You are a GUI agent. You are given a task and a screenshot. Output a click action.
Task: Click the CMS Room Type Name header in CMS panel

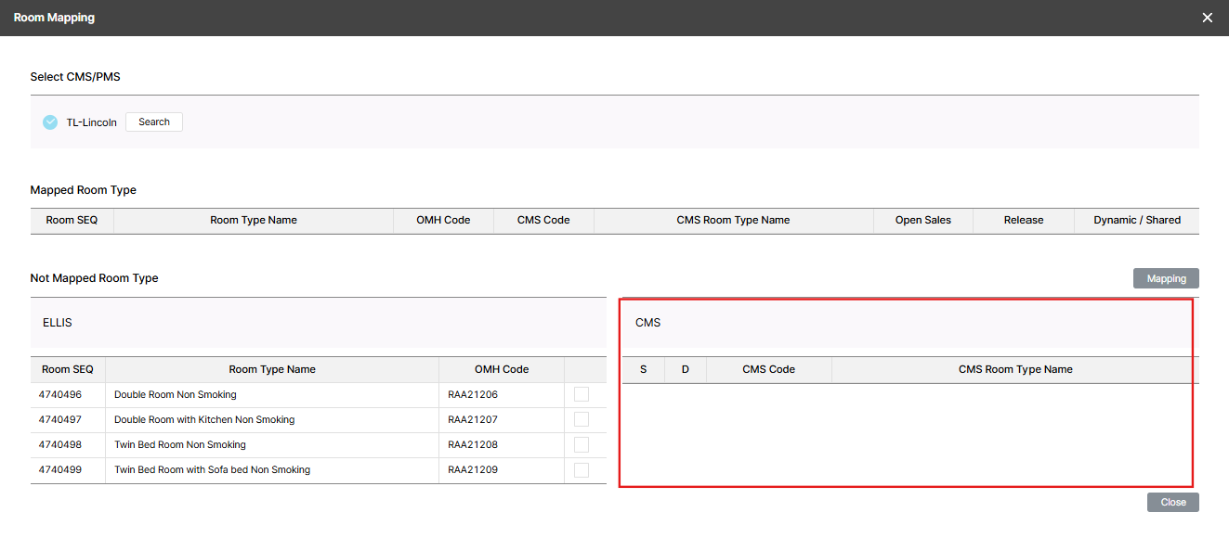[1014, 369]
